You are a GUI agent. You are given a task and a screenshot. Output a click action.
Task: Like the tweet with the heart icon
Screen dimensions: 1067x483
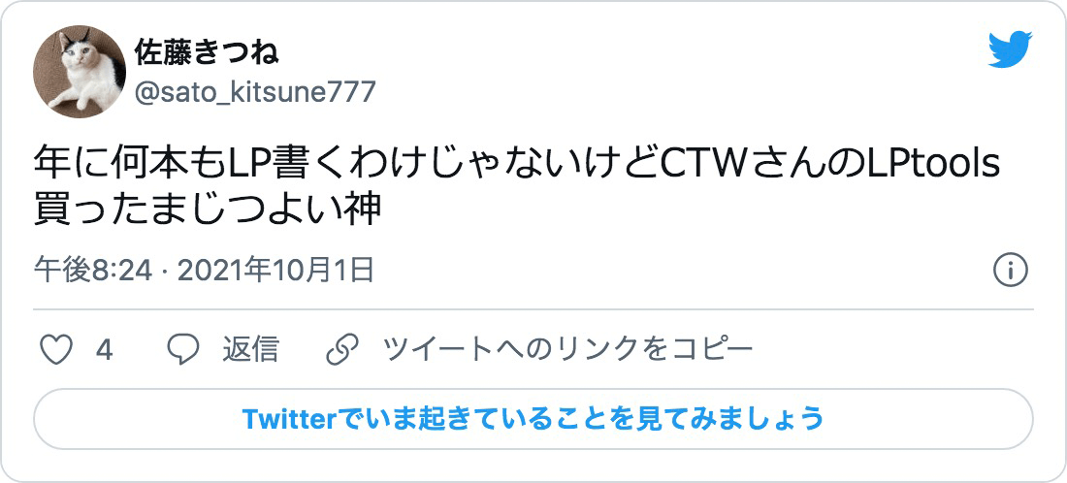(x=56, y=350)
